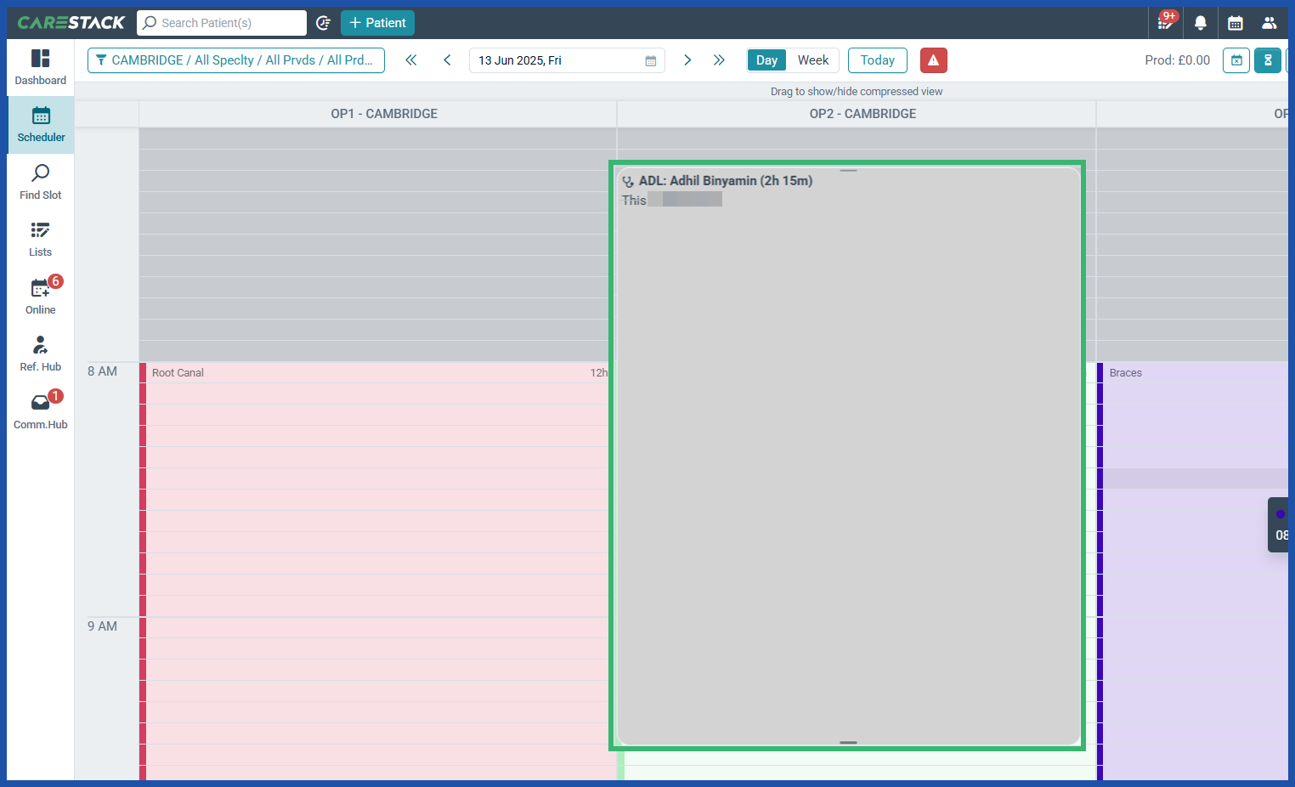Open the Find Slot tool
Image resolution: width=1295 pixels, height=787 pixels.
click(x=40, y=181)
